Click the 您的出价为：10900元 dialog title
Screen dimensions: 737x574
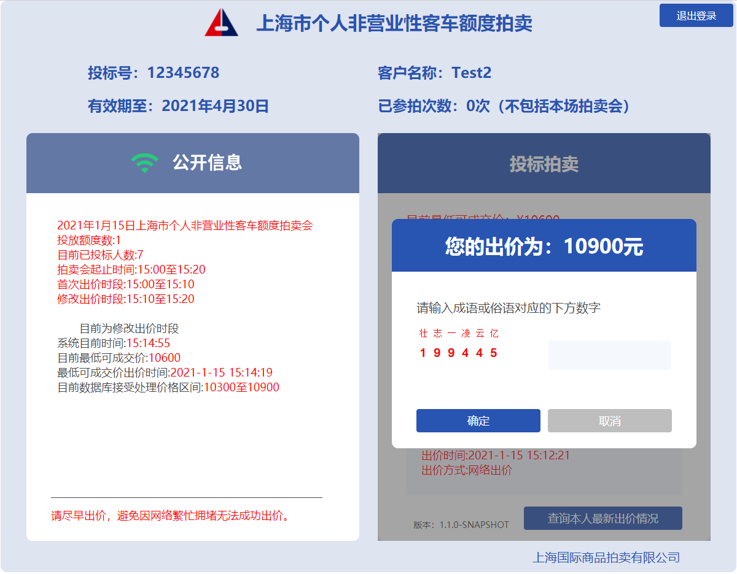click(544, 247)
